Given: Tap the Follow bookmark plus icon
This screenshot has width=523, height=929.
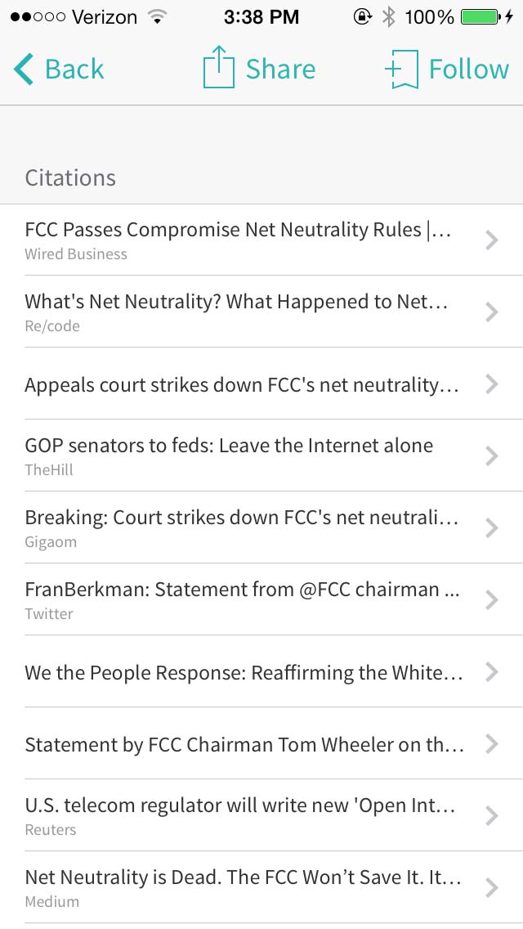Looking at the screenshot, I should [x=402, y=69].
